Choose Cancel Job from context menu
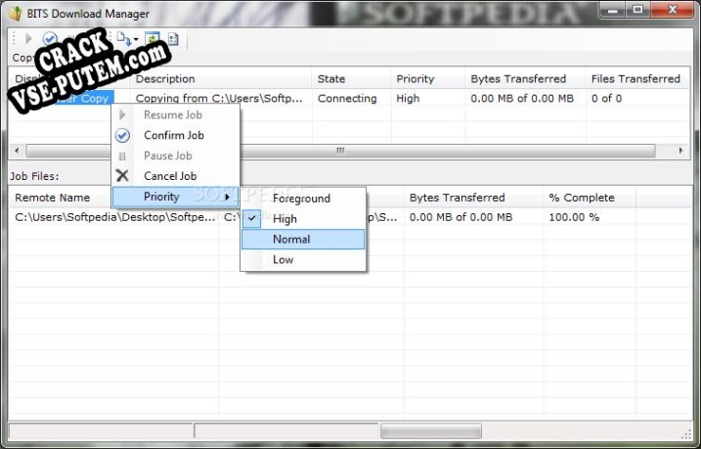This screenshot has height=449, width=701. coord(176,176)
